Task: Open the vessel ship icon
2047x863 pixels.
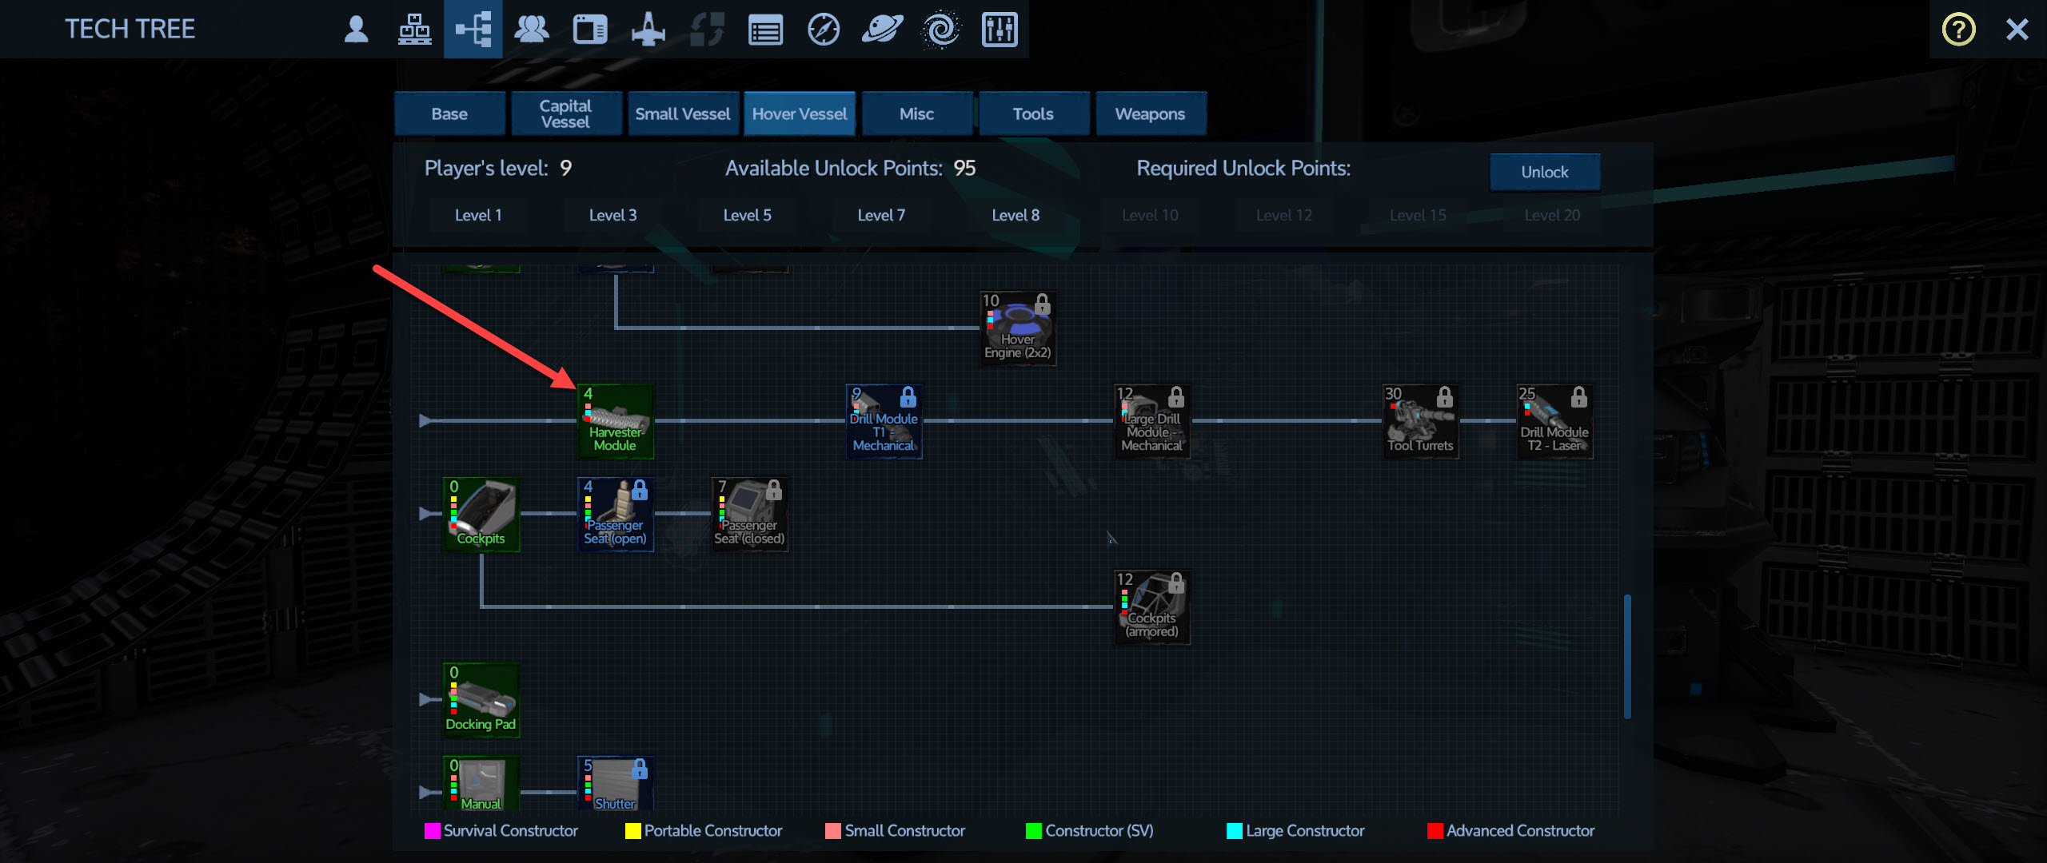Action: (x=648, y=30)
